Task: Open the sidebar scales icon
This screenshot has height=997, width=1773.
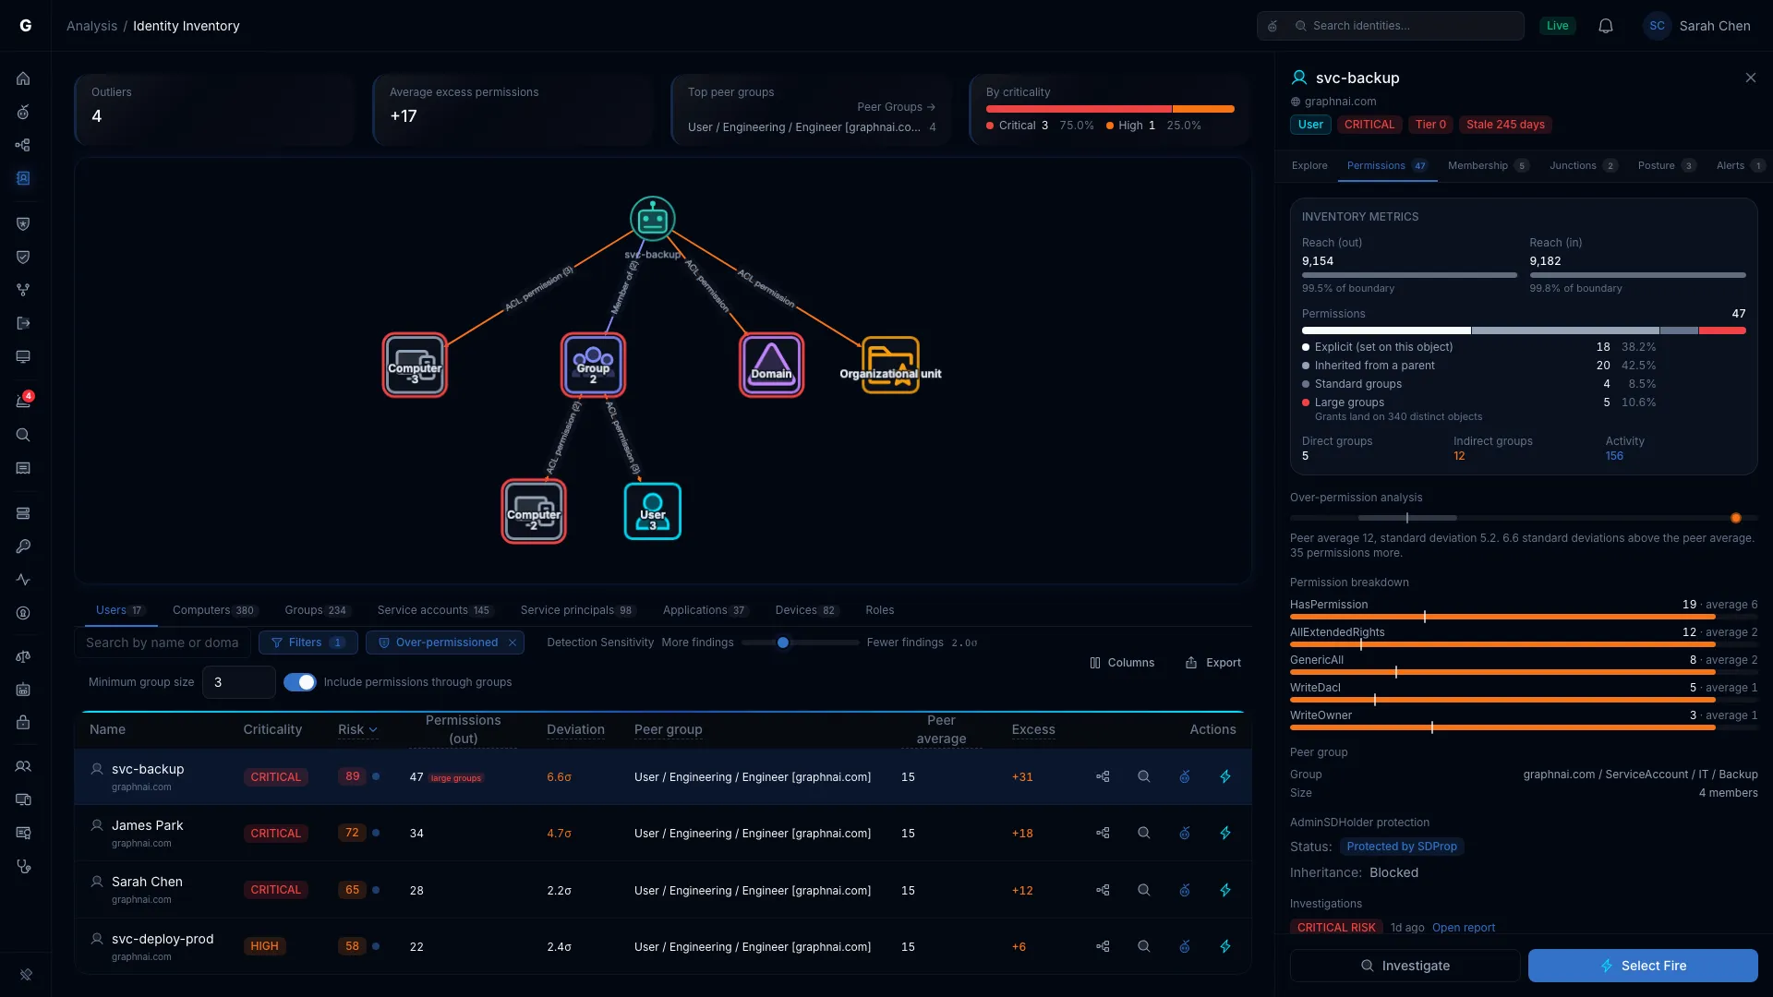Action: [23, 656]
